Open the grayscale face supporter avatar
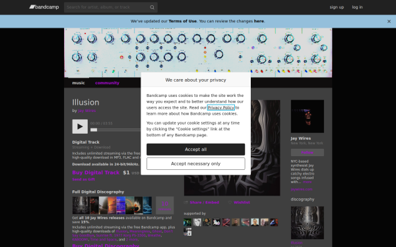Image resolution: width=396 pixels, height=247 pixels. (197, 223)
